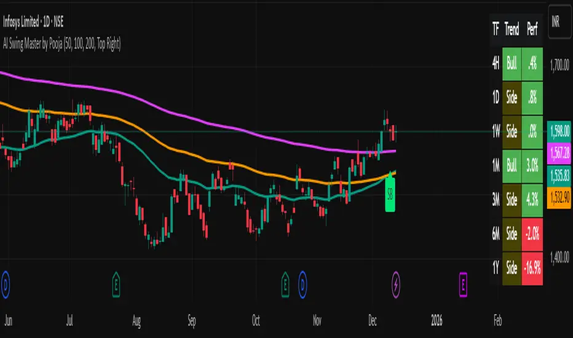Click the Side trend cell in 6M row
The image size is (573, 338).
[x=512, y=235]
